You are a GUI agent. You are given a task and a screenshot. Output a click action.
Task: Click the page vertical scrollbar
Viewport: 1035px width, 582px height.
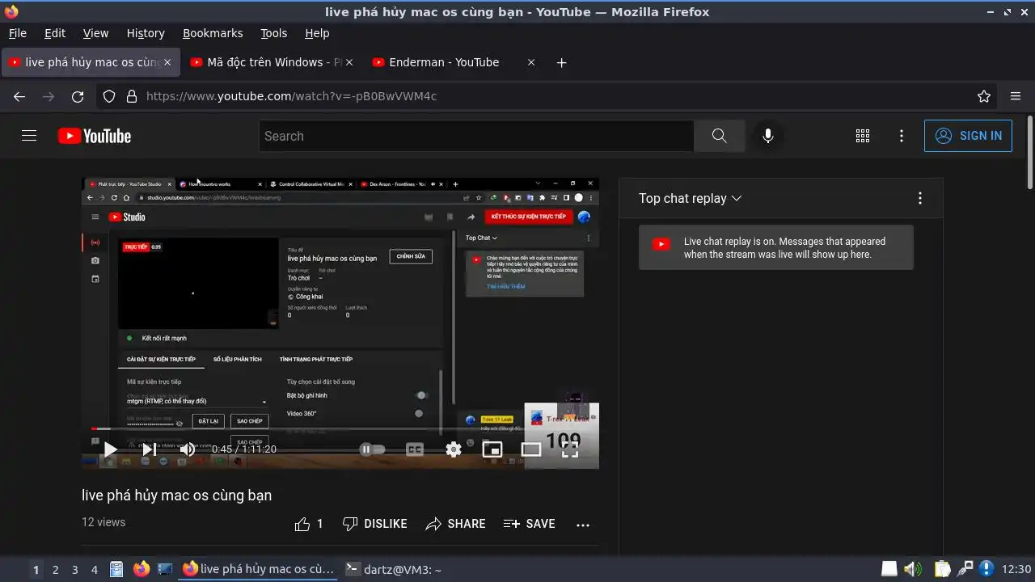(x=1029, y=154)
